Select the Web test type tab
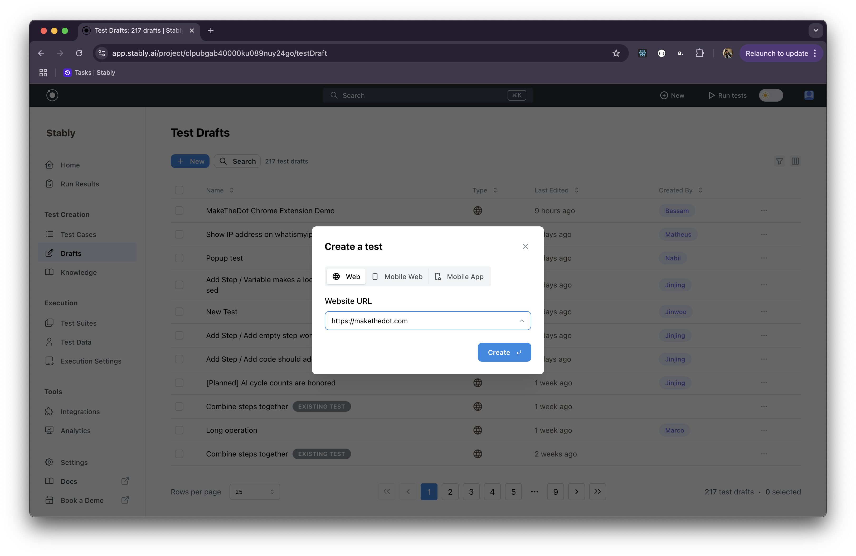Screen dimensions: 856x556 click(x=346, y=277)
